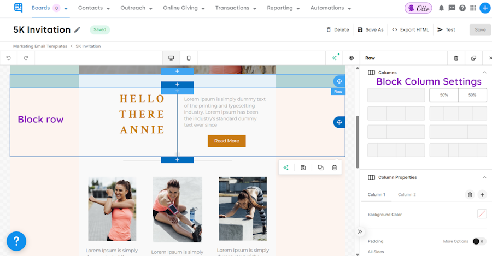Delete the row using the panel trash icon
This screenshot has width=492, height=256.
[x=456, y=58]
